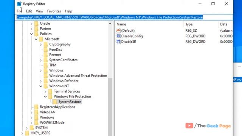Expand the HKEY_USERS hive
The width and height of the screenshot is (242, 136).
22,133
